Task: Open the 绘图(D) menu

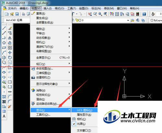Action: point(84,8)
